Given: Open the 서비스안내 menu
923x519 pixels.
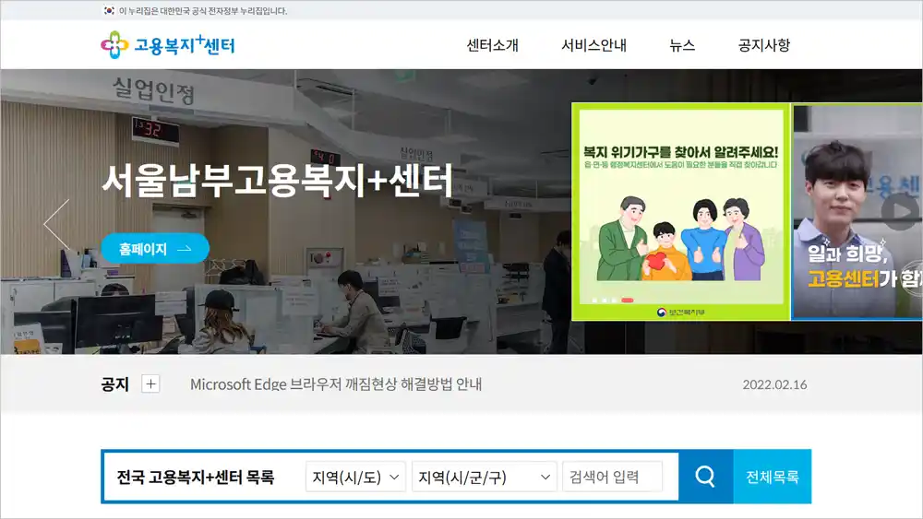Looking at the screenshot, I should point(593,45).
